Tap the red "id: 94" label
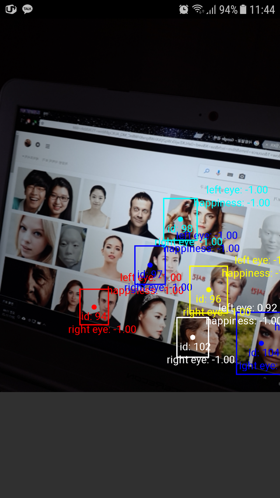This screenshot has width=280, height=498. coord(94,316)
